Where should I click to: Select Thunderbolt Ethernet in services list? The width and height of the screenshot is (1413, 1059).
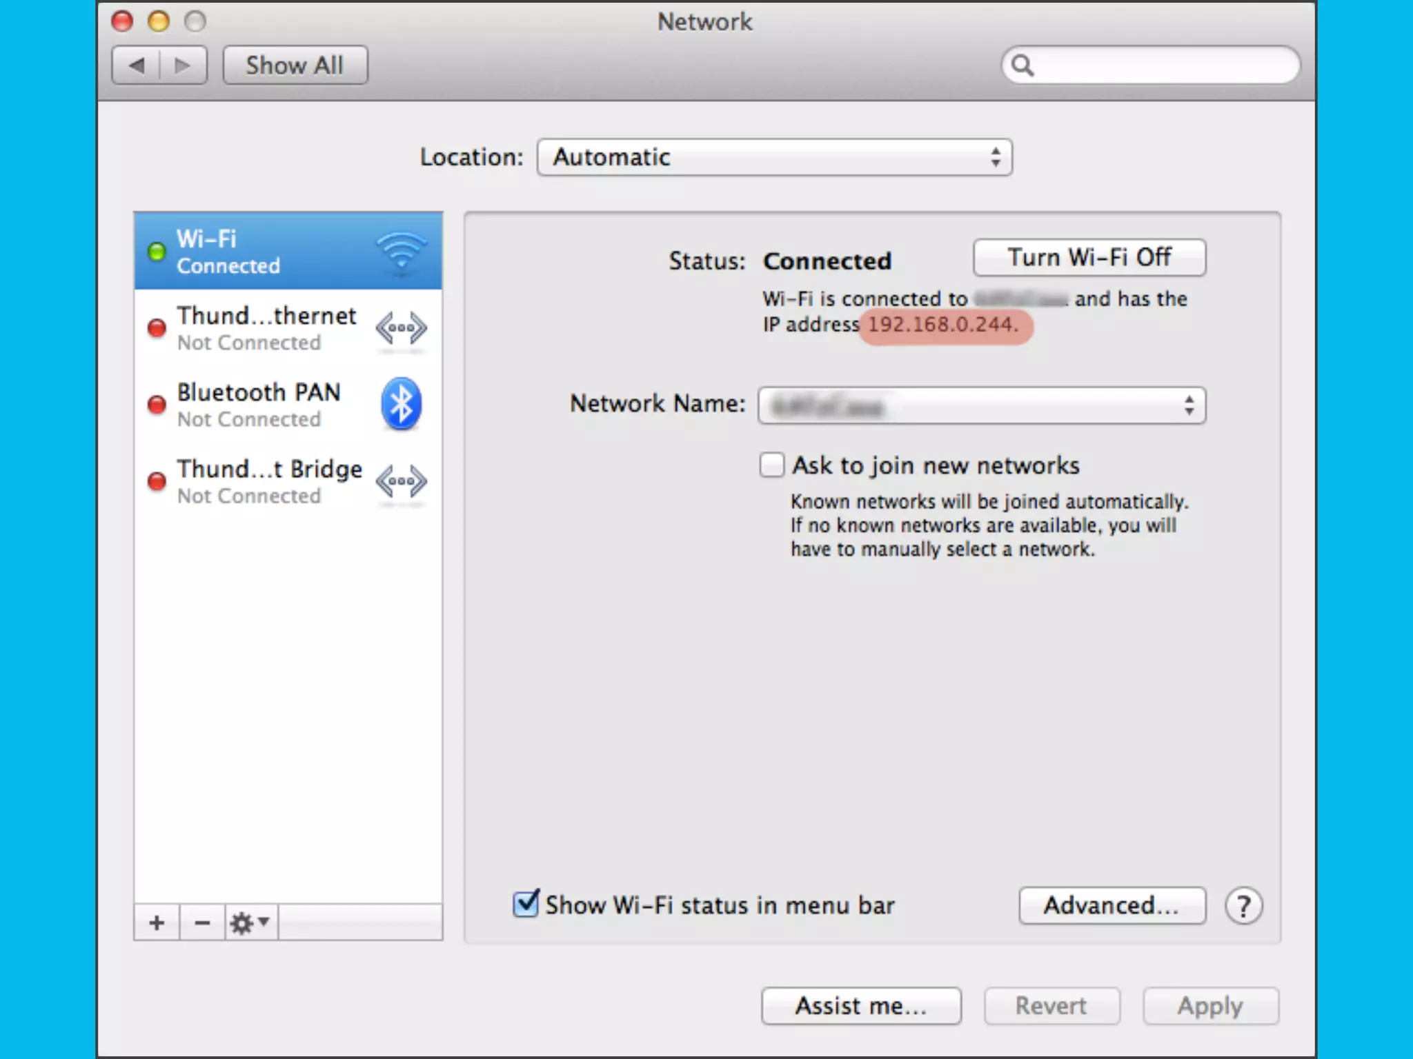pyautogui.click(x=266, y=328)
